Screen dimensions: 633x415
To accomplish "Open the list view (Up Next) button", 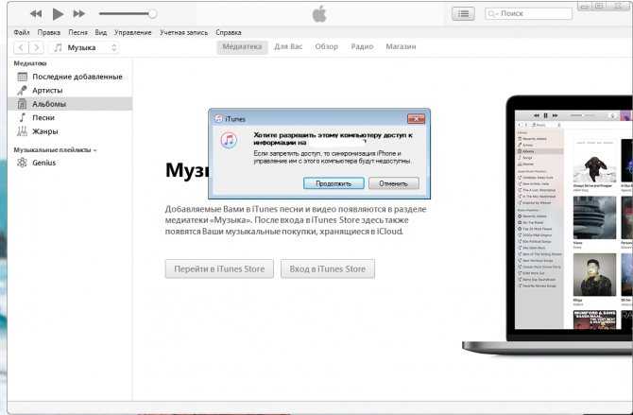I will tap(463, 14).
